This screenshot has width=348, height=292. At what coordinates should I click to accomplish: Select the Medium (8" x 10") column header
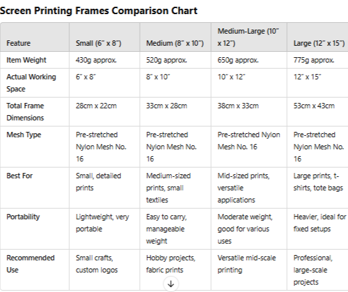(175, 43)
